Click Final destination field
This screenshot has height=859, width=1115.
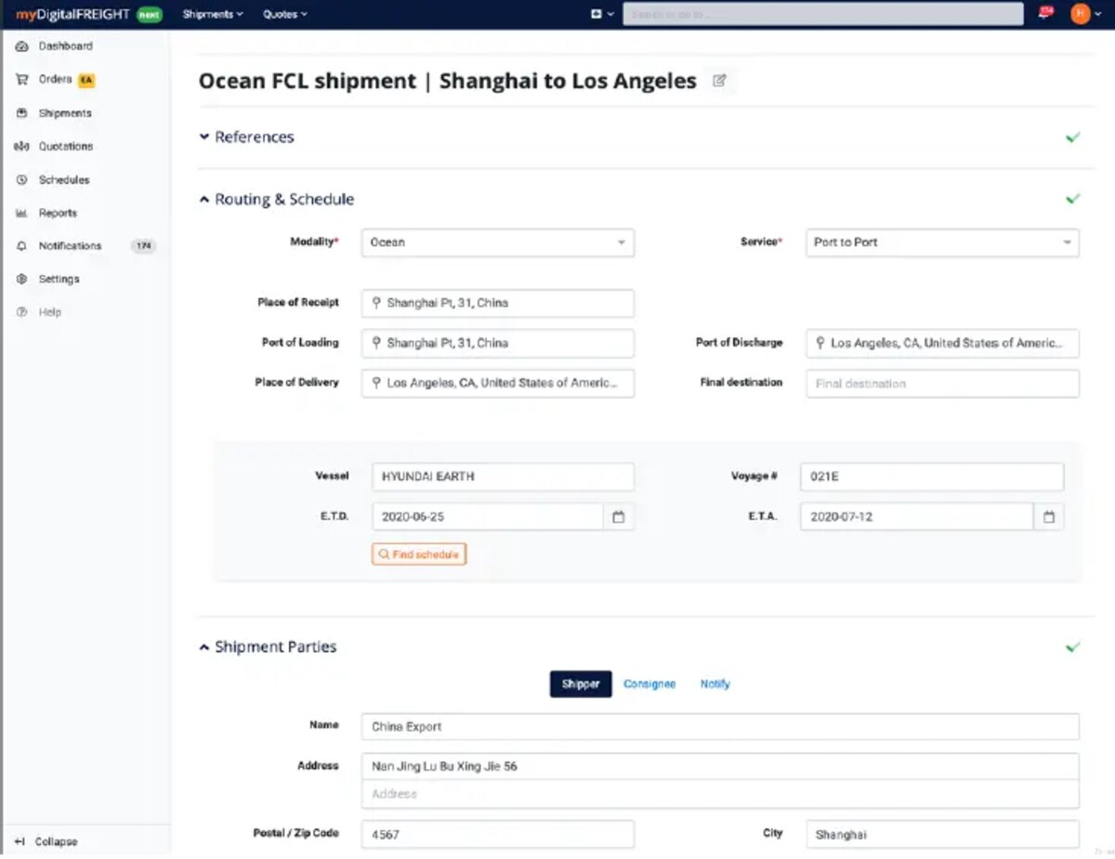tap(942, 384)
